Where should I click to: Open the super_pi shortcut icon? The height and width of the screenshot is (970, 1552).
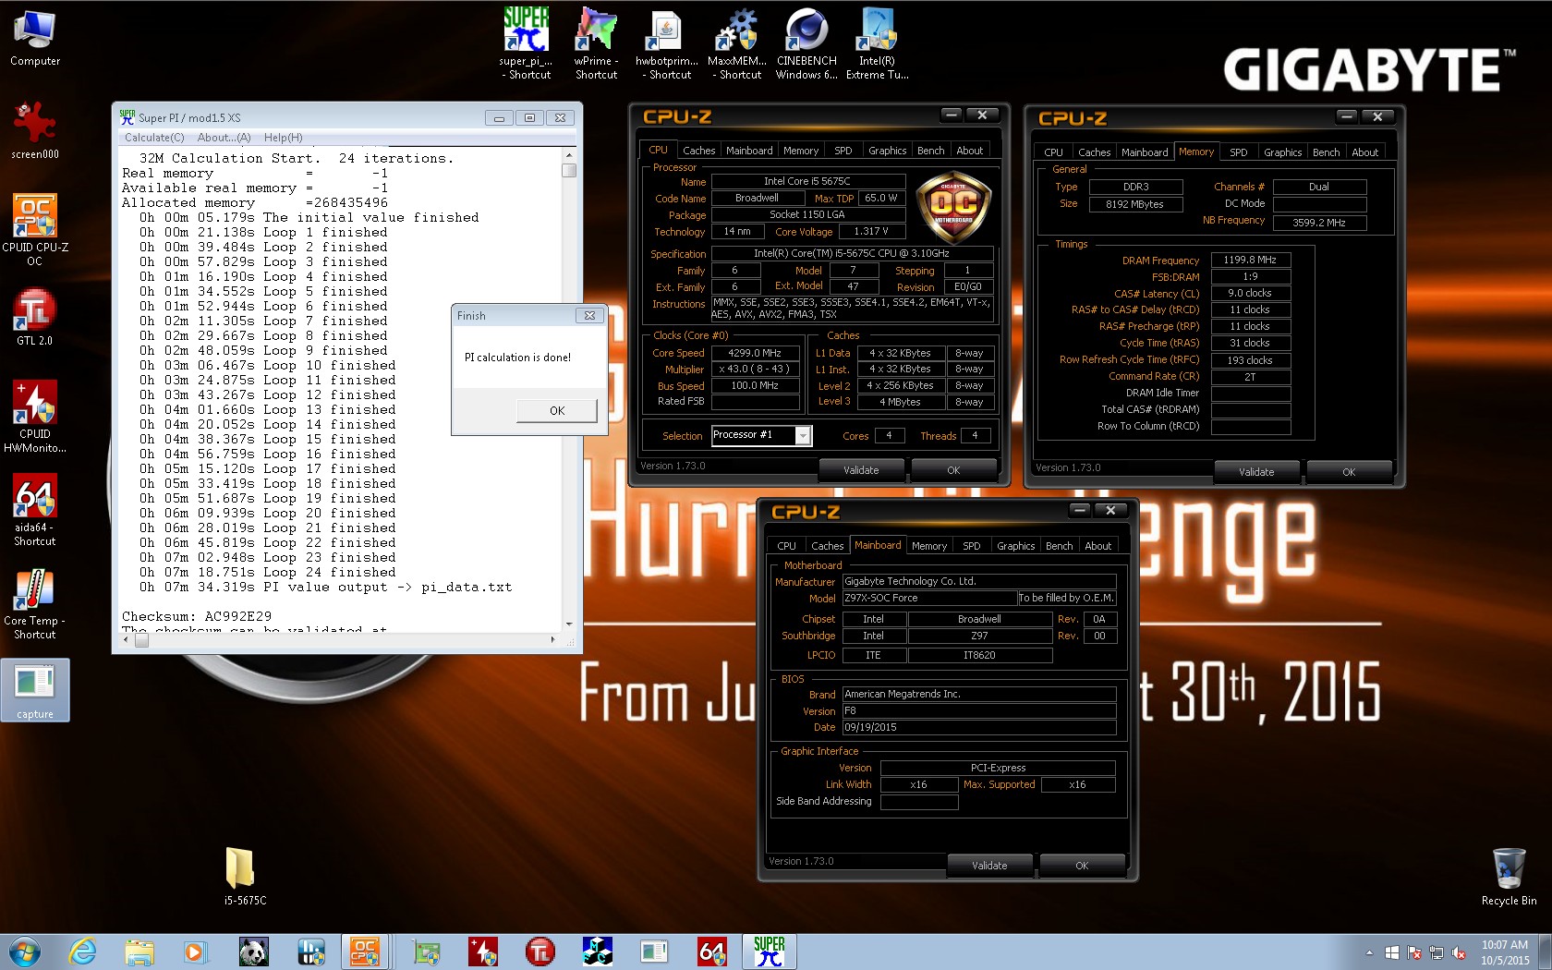(527, 43)
